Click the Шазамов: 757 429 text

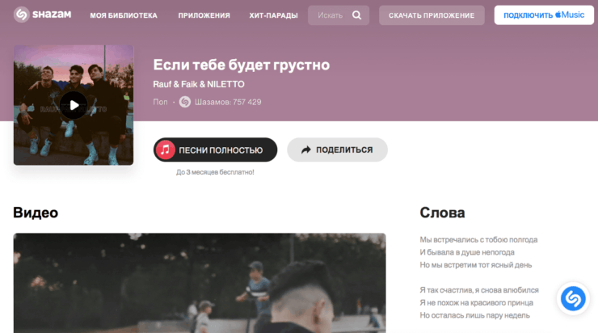(228, 102)
